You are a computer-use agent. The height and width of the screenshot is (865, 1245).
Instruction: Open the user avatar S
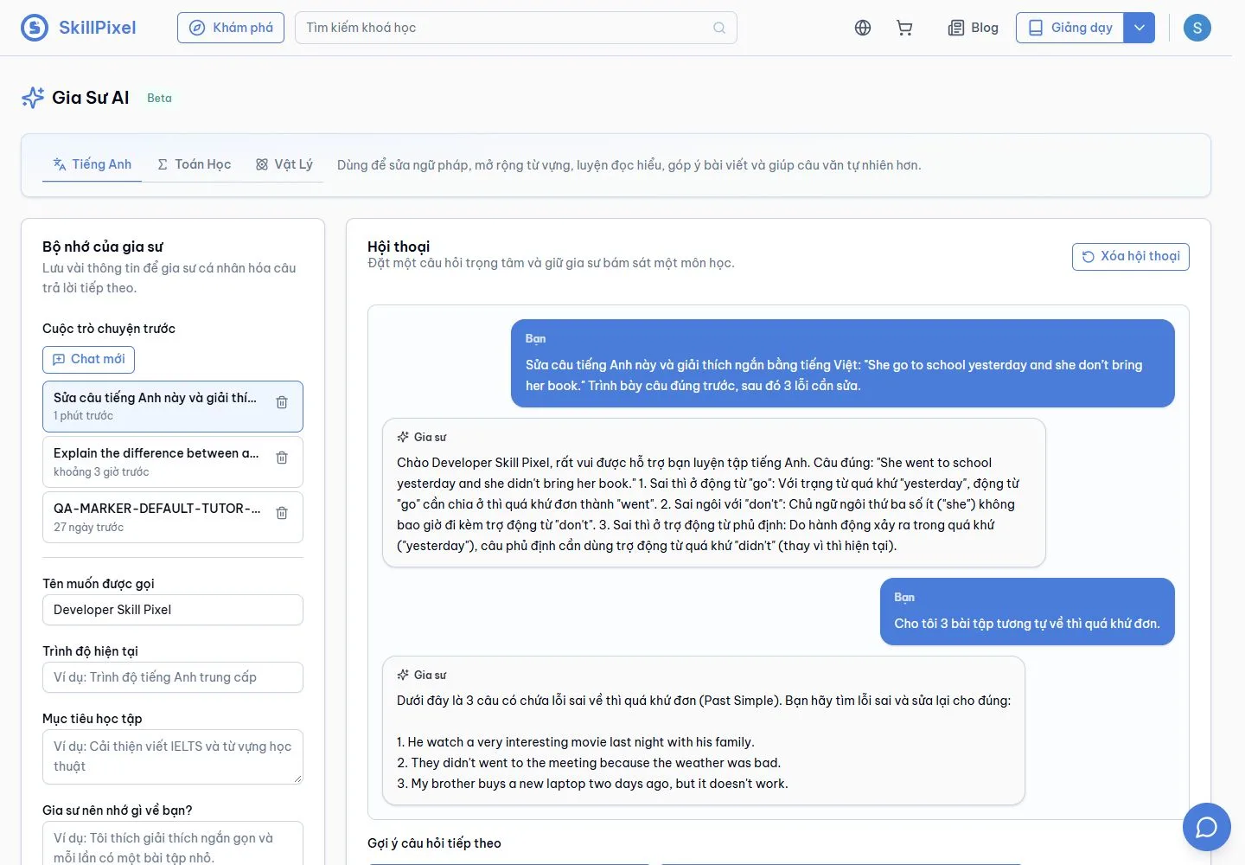point(1197,28)
